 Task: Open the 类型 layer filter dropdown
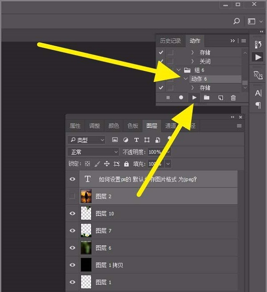(87, 140)
